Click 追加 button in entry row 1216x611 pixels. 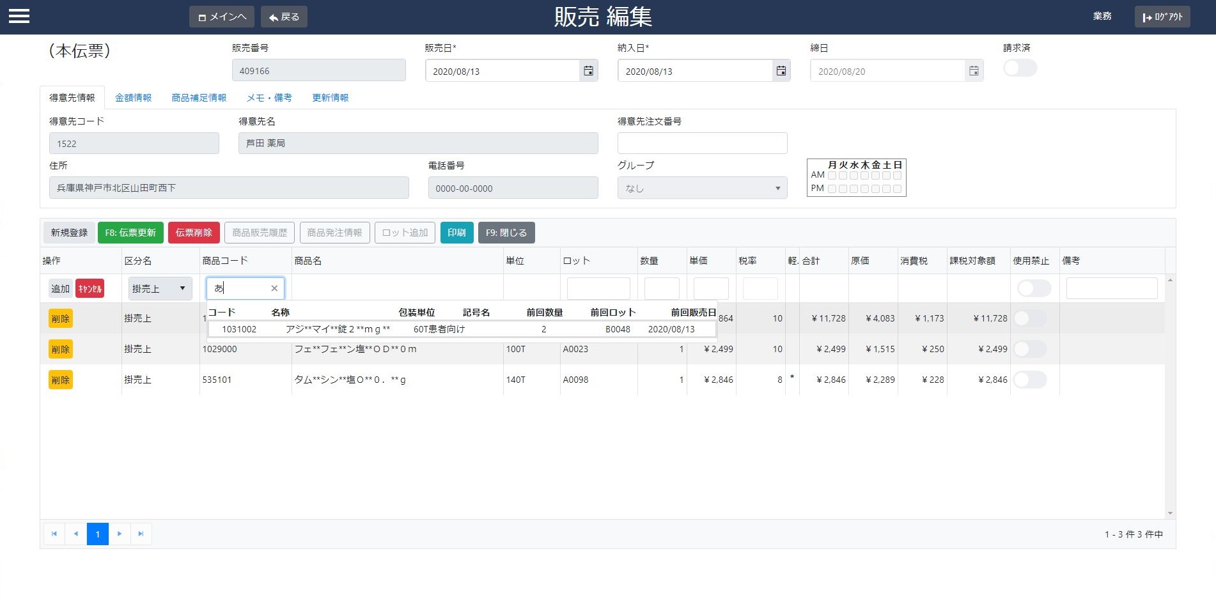(x=60, y=288)
